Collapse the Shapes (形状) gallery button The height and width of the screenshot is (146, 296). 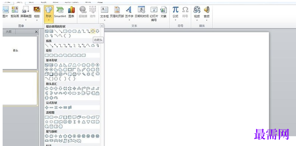point(49,14)
